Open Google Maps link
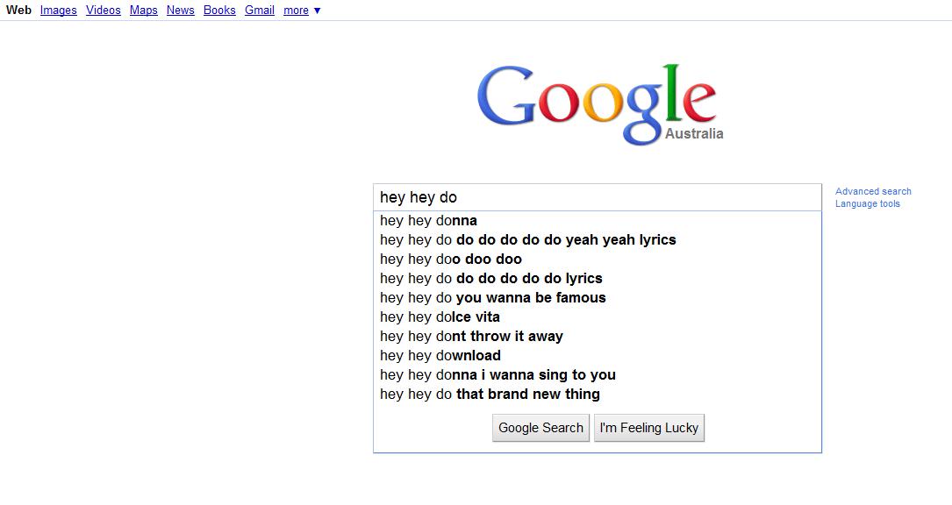 tap(143, 11)
